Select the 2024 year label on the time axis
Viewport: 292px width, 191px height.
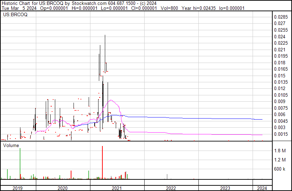click(x=262, y=188)
